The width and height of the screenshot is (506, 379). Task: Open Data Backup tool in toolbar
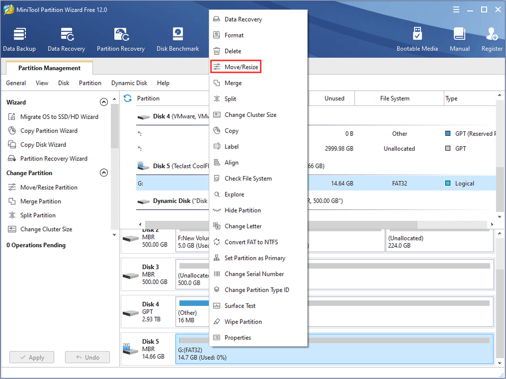[x=19, y=40]
